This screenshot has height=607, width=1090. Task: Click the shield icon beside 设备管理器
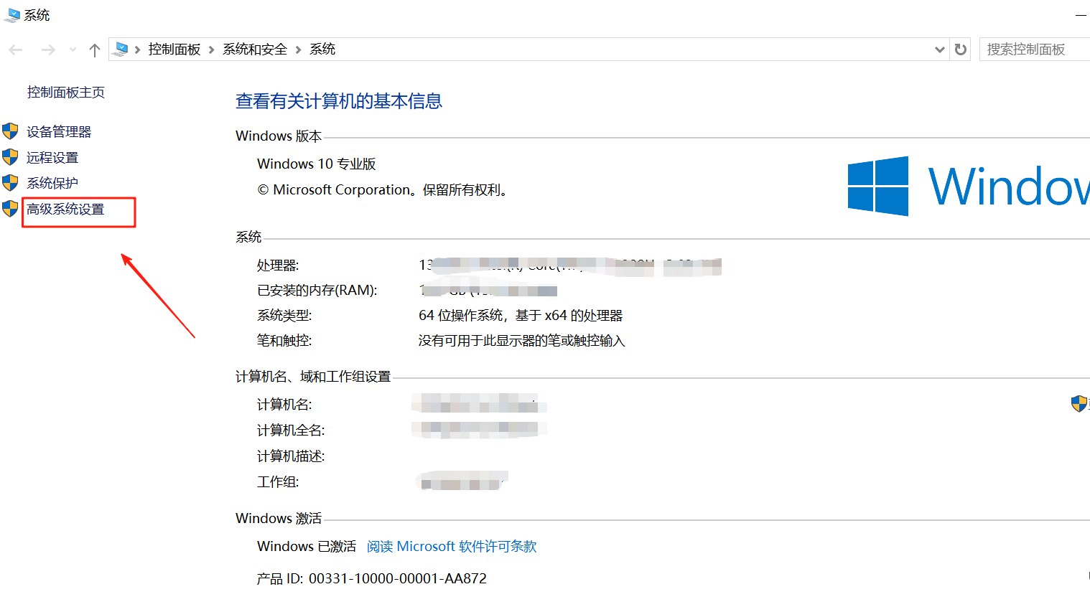10,131
